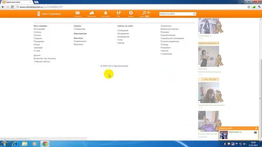Reload the page with refresh icon
The width and height of the screenshot is (262, 147).
[x=12, y=7]
